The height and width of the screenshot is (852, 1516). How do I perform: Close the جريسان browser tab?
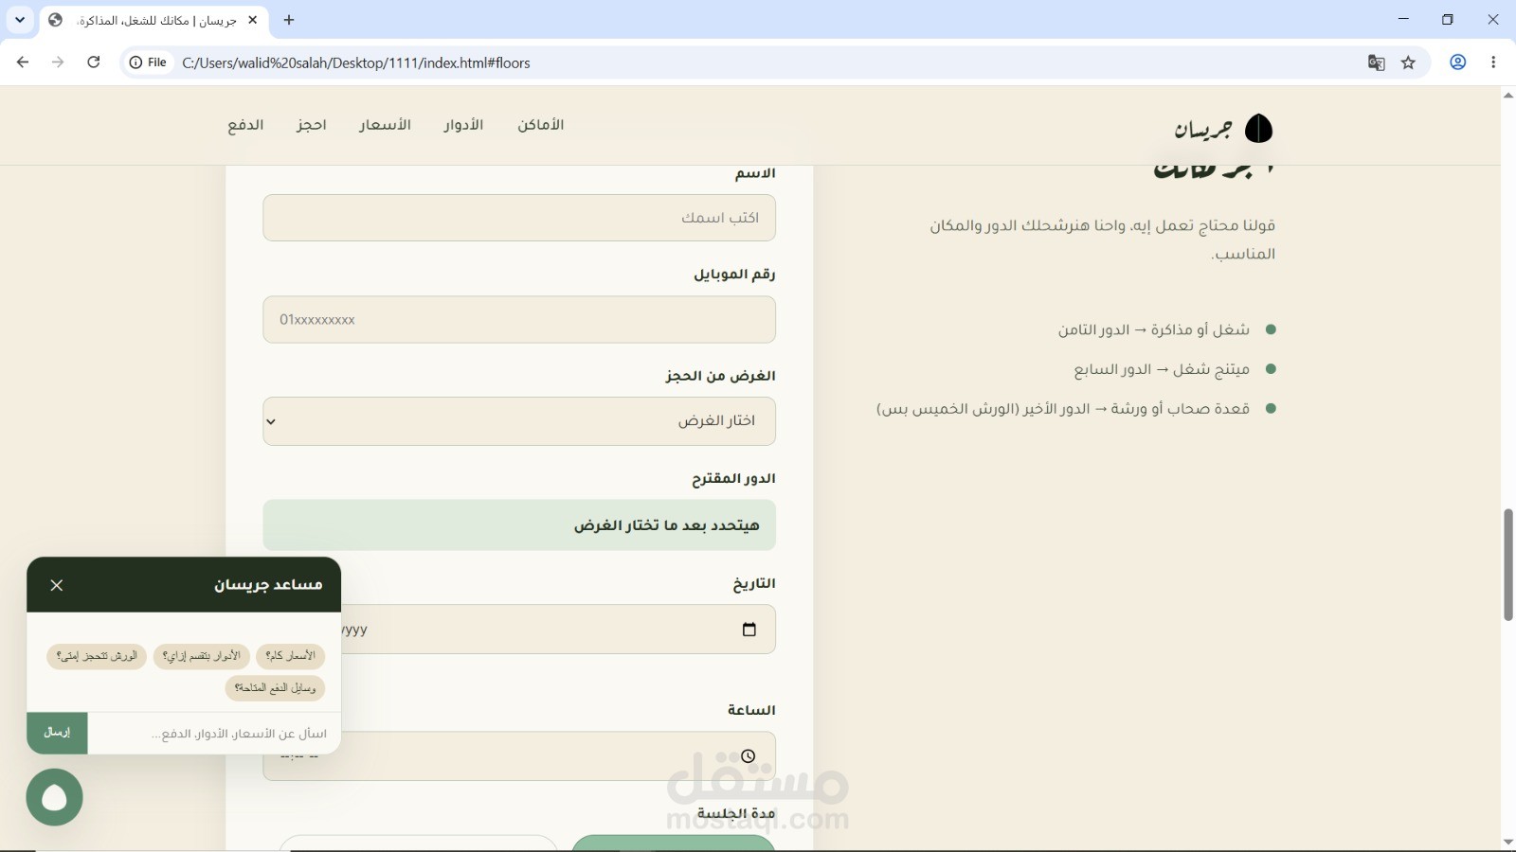pos(253,20)
